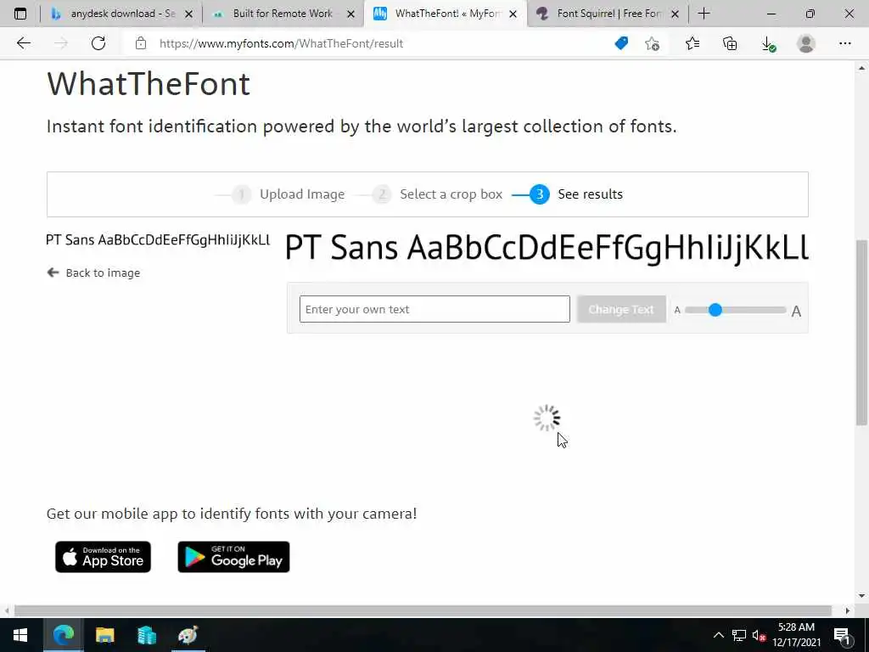Open the notification center icon
Screen dimensions: 869x652
[842, 635]
